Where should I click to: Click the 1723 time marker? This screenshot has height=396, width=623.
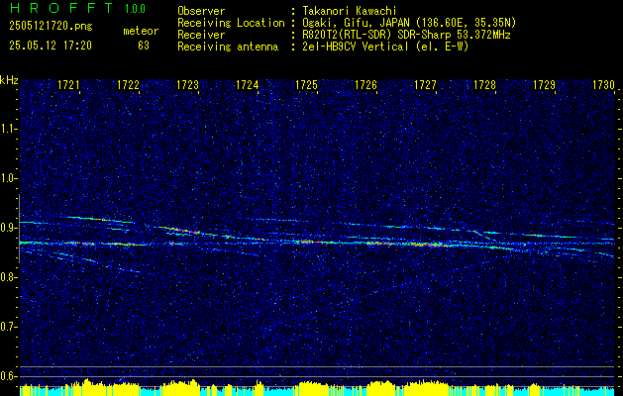click(x=187, y=85)
